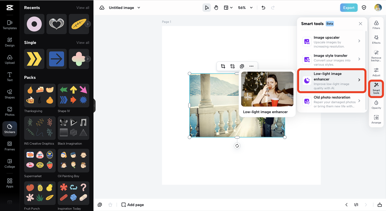Click the Remove background tool
This screenshot has width=386, height=211.
pos(376,56)
